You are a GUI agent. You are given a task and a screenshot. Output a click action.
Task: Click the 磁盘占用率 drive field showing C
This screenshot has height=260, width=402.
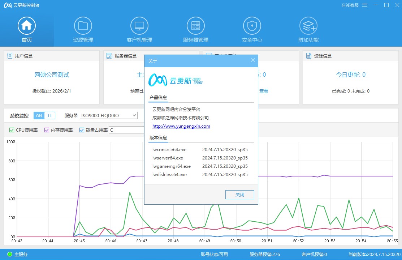(x=127, y=130)
